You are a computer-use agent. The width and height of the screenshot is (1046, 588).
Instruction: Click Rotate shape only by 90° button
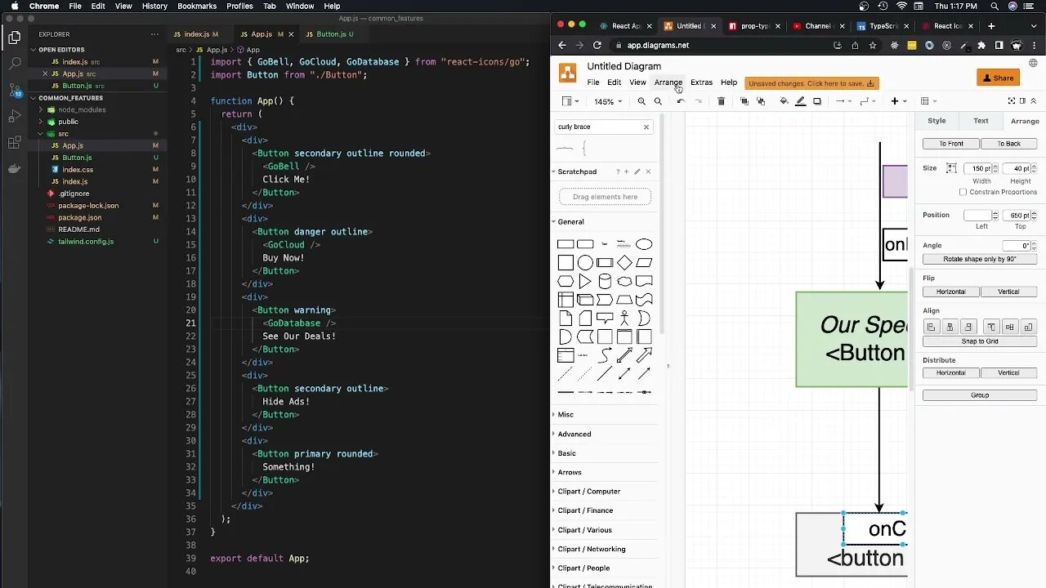click(980, 259)
